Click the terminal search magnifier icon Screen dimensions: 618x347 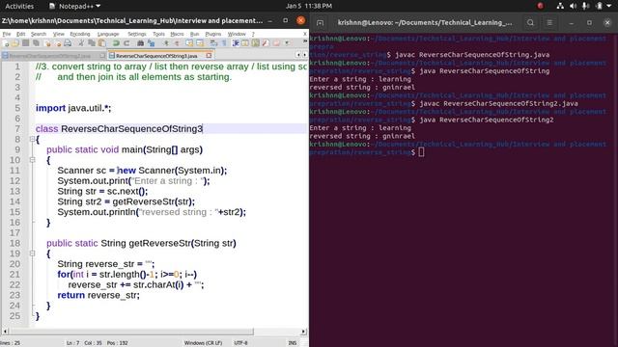(530, 23)
